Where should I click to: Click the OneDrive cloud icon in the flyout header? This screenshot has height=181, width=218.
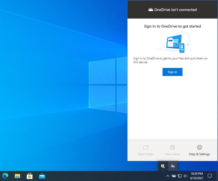(150, 10)
